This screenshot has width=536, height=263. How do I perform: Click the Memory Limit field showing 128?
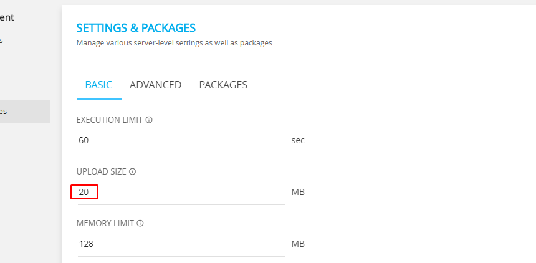pos(181,244)
